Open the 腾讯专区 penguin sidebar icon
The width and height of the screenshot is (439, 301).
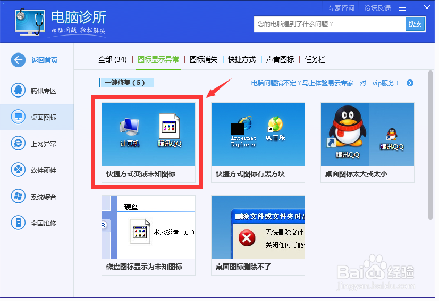(x=18, y=90)
